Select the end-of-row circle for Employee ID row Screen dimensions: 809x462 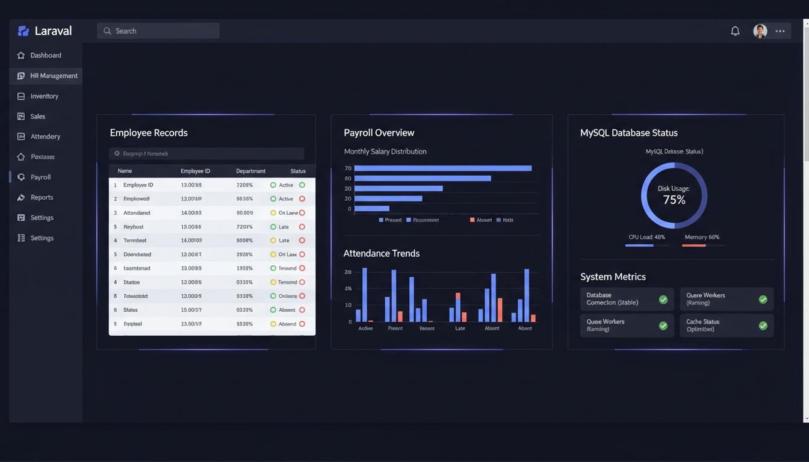click(x=302, y=185)
